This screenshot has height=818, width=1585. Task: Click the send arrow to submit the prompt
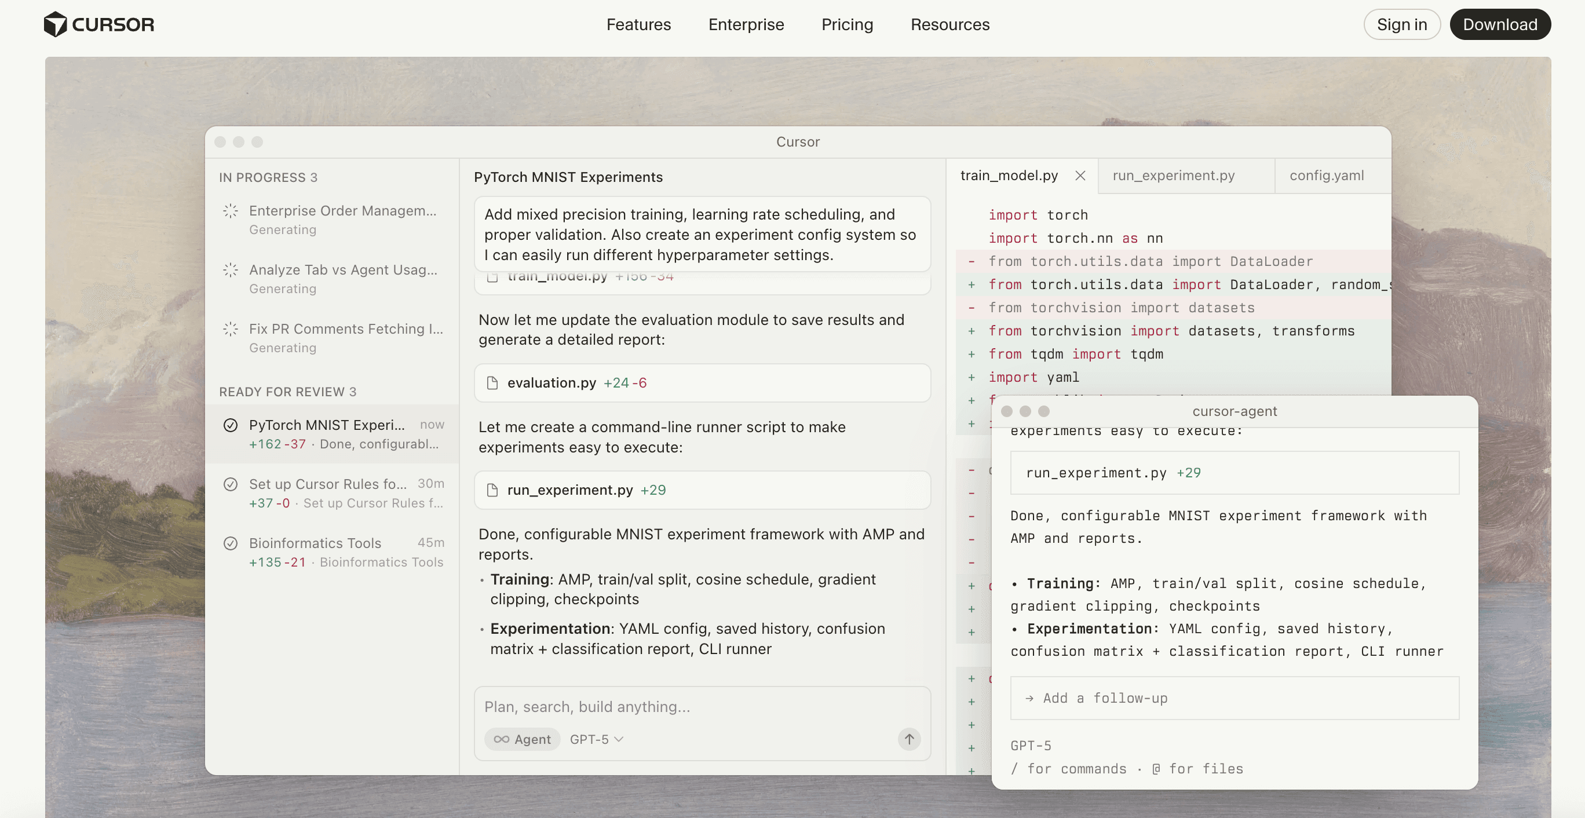click(x=909, y=739)
